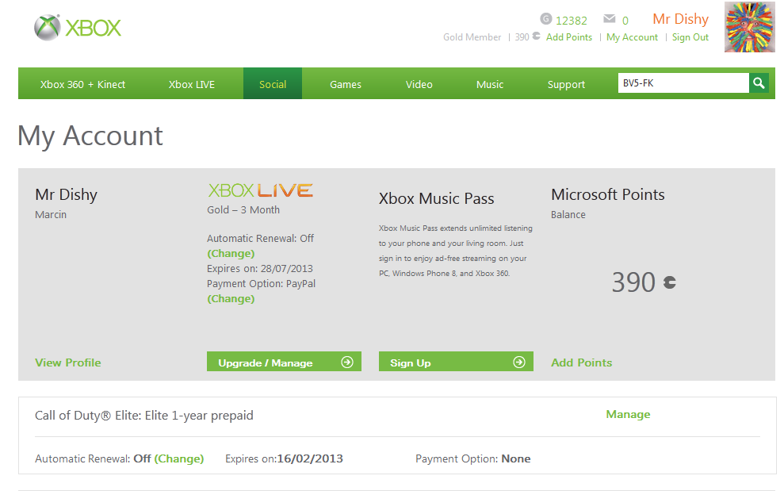Click the Expires on: 28/07/2013 text
This screenshot has width=784, height=491.
tap(260, 268)
